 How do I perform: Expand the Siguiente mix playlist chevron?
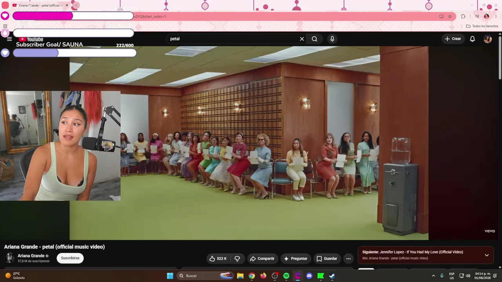point(487,255)
